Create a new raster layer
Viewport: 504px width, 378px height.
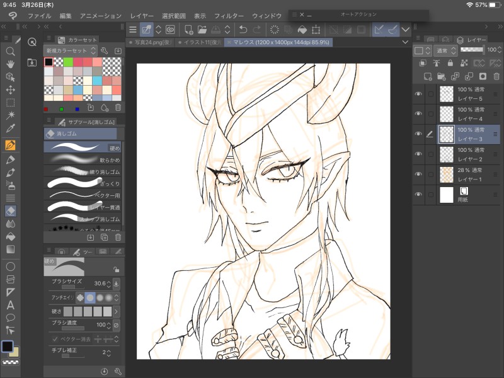click(x=428, y=76)
